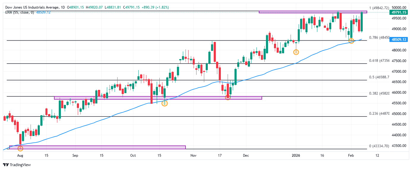Click the Sep date on time axis
The width and height of the screenshot is (412, 170).
75,155
